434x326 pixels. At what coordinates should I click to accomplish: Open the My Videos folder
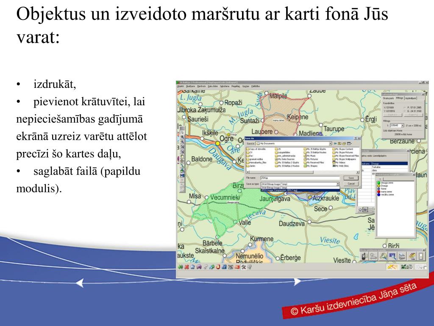pyautogui.click(x=339, y=163)
